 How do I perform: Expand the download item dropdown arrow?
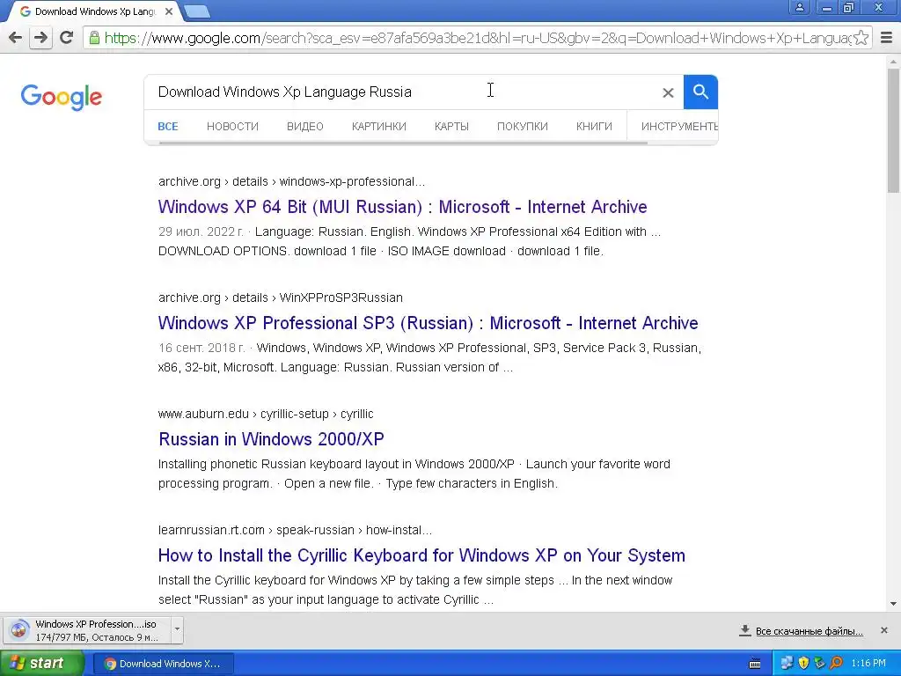(177, 628)
